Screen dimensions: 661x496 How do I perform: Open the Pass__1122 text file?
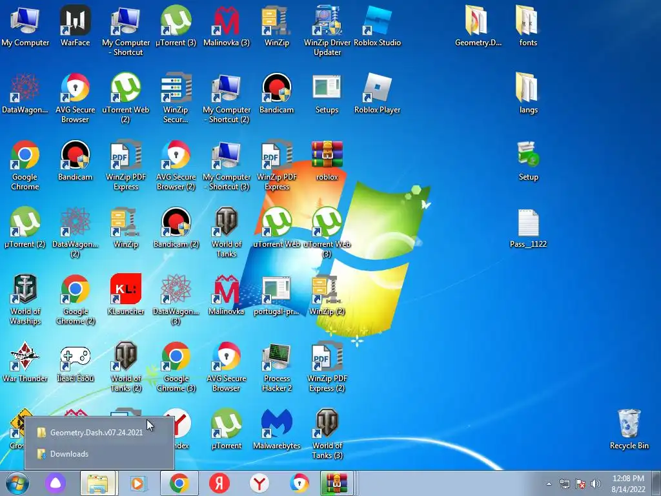(528, 228)
